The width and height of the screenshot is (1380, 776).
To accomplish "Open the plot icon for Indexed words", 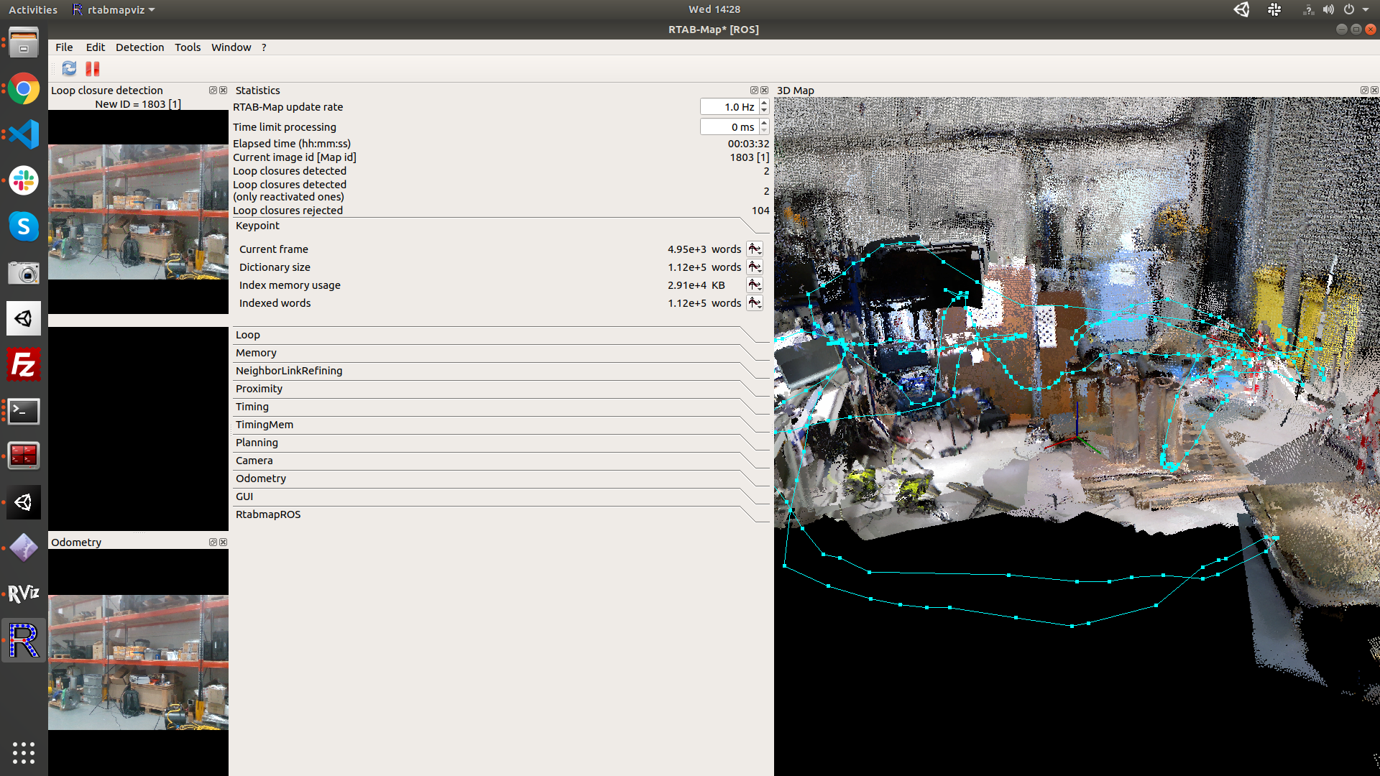I will pyautogui.click(x=754, y=302).
